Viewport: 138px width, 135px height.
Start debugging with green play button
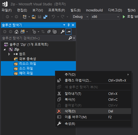[x=124, y=17]
